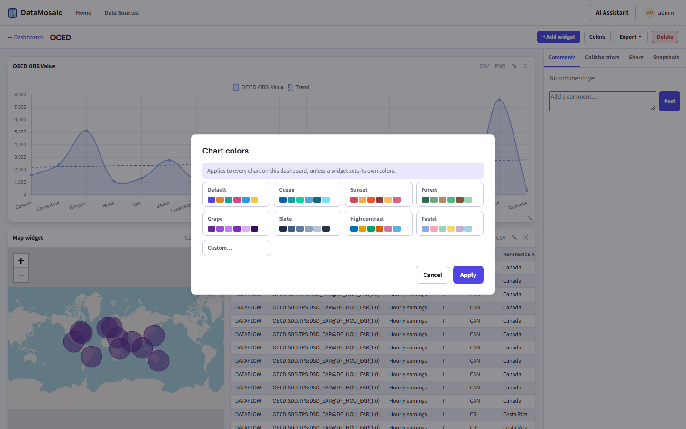Download CSV of the OECD OBS Value widget
The width and height of the screenshot is (686, 429).
coord(484,66)
